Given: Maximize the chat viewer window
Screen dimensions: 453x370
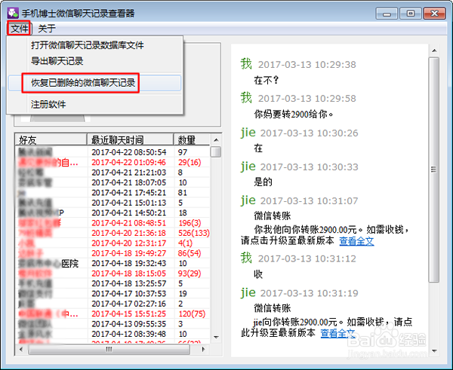Looking at the screenshot, I should pos(410,14).
